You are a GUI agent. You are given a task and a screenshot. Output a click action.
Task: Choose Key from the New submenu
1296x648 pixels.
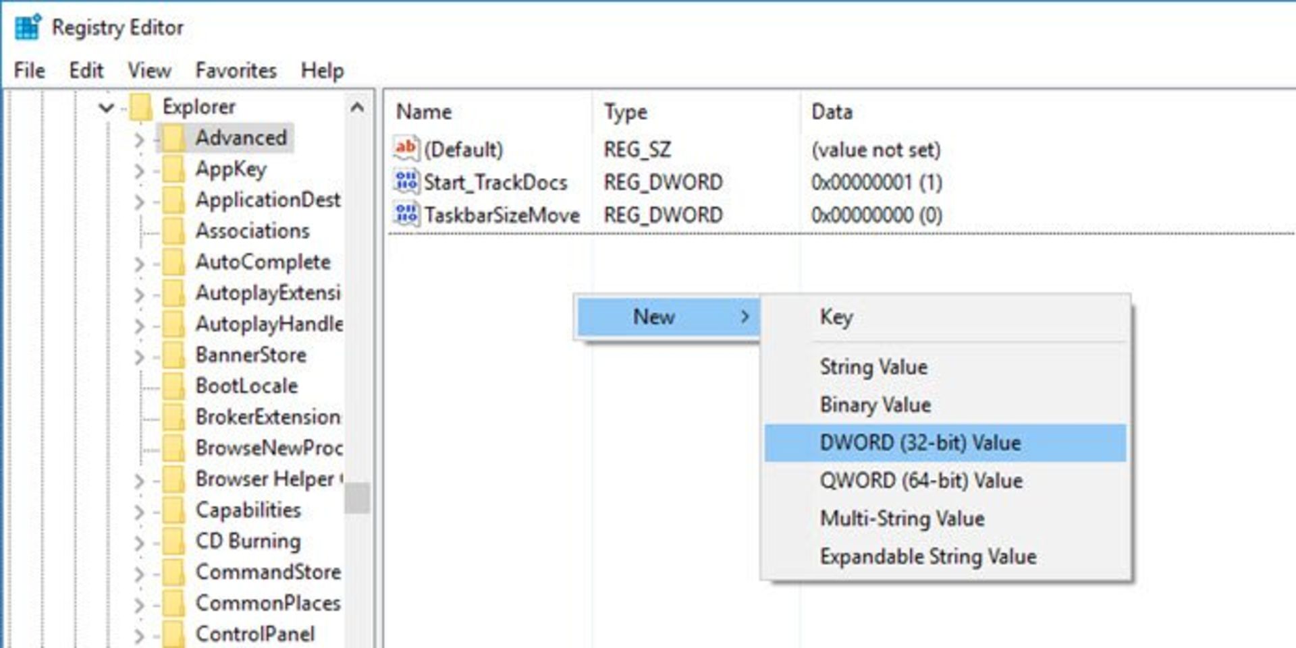[946, 317]
